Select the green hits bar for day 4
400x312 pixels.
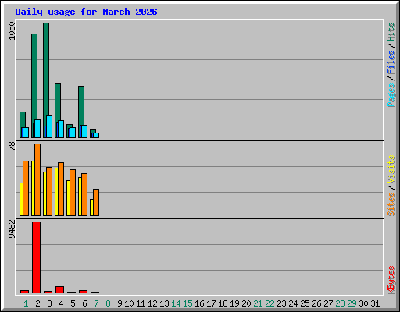click(58, 103)
